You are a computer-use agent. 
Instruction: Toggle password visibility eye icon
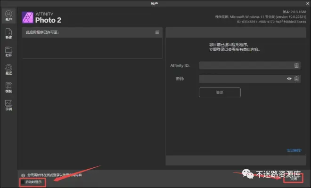tap(289, 79)
